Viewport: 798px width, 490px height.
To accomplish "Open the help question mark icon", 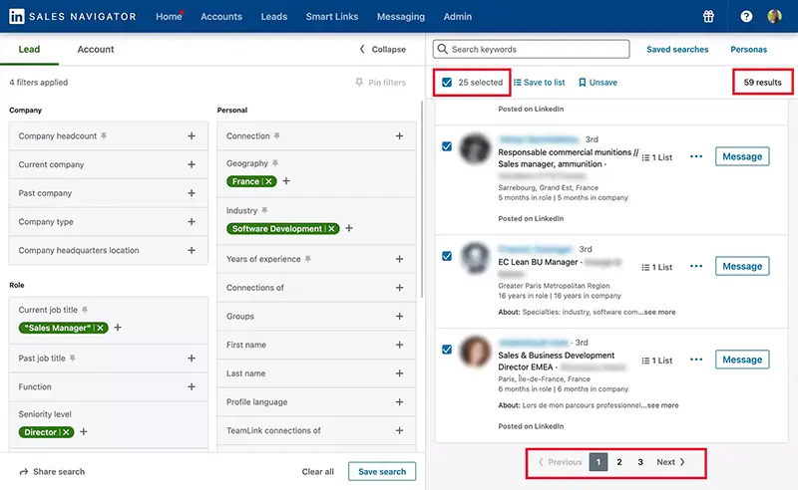I will (x=746, y=16).
